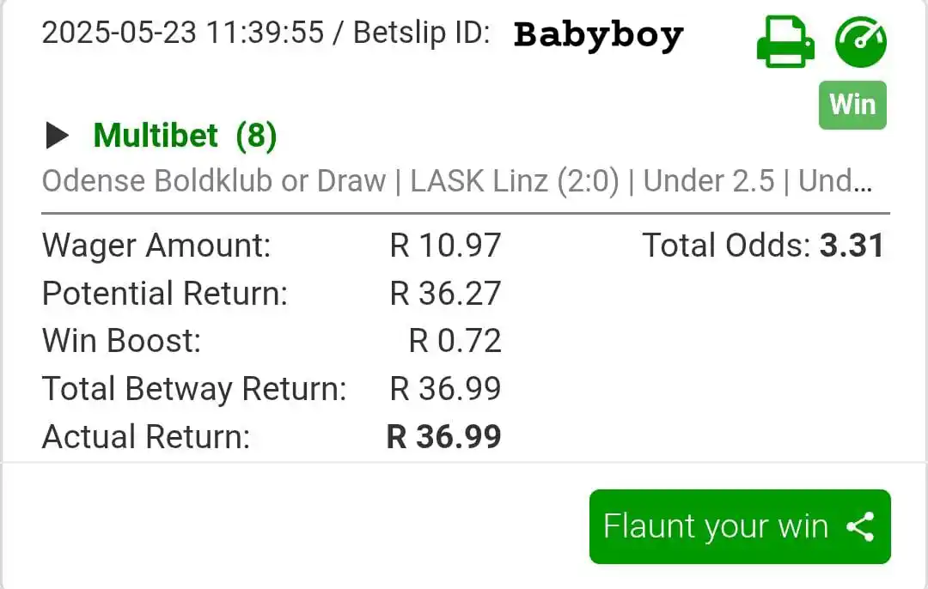This screenshot has height=589, width=928.
Task: Click the 2025-05-23 11:39:55 timestamp
Action: pyautogui.click(x=183, y=32)
